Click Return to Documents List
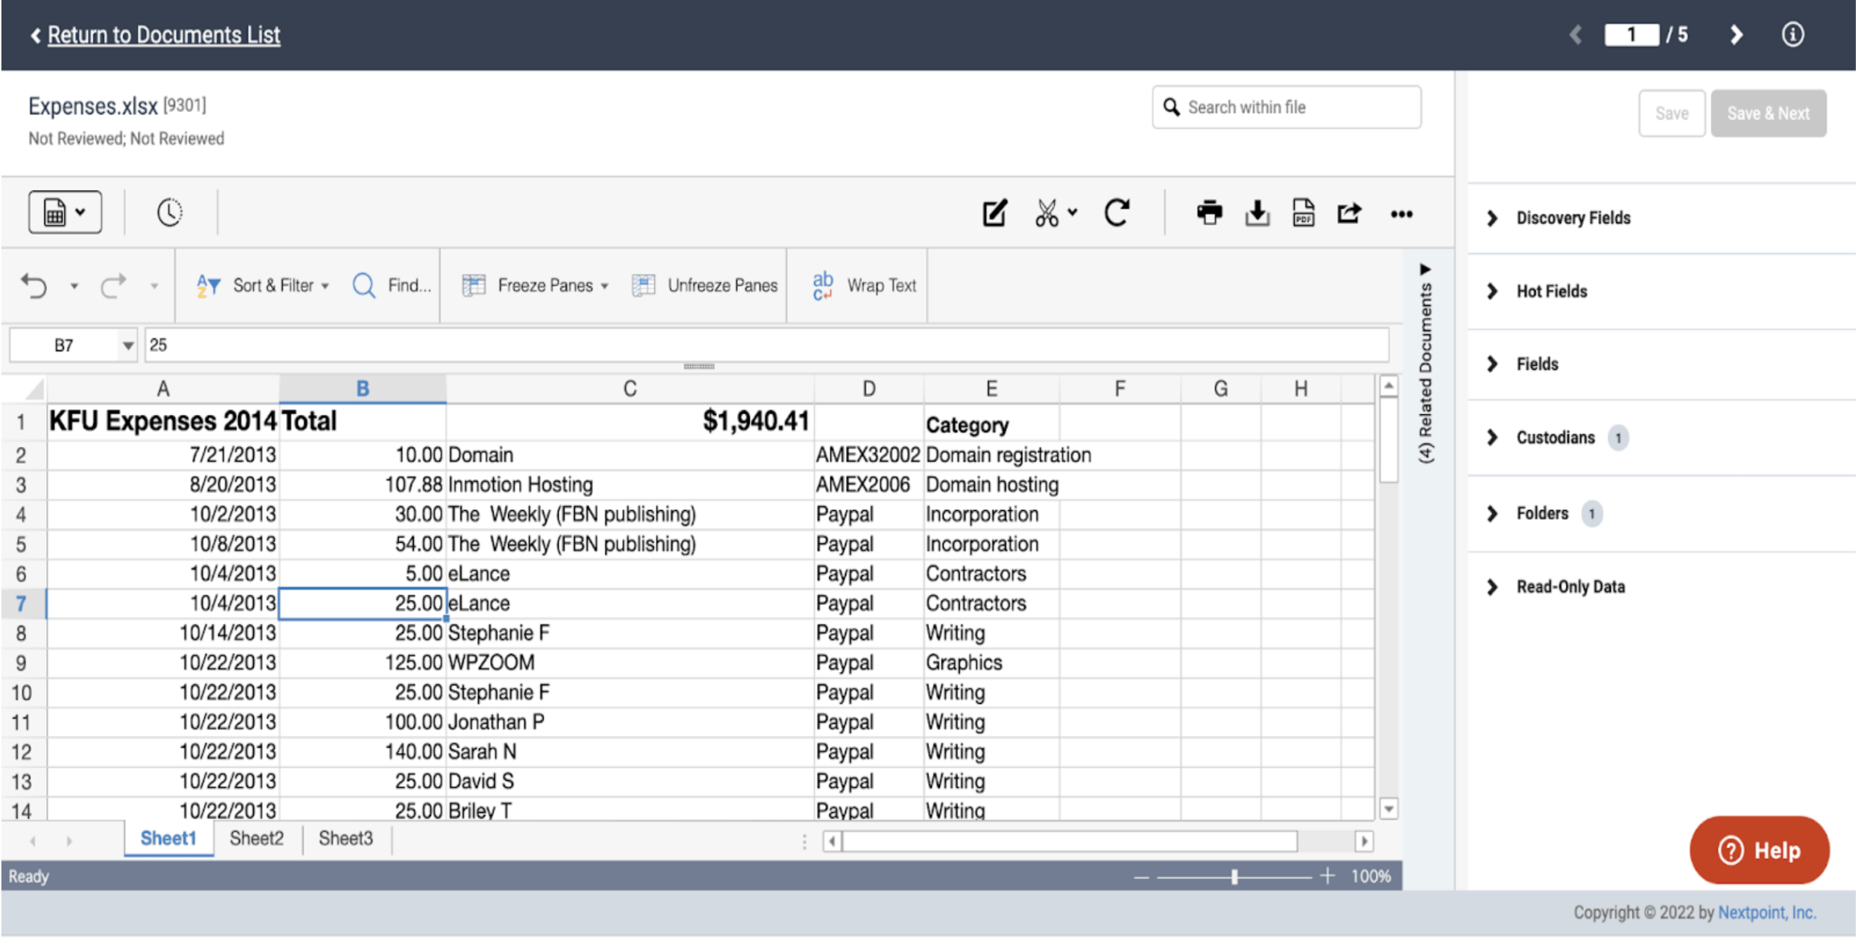 (x=164, y=34)
